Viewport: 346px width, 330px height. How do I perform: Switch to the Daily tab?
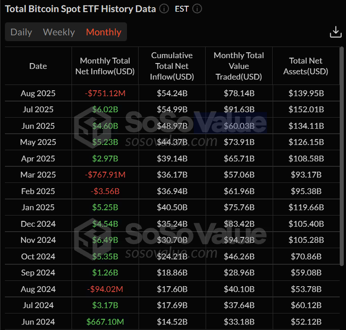tap(21, 32)
